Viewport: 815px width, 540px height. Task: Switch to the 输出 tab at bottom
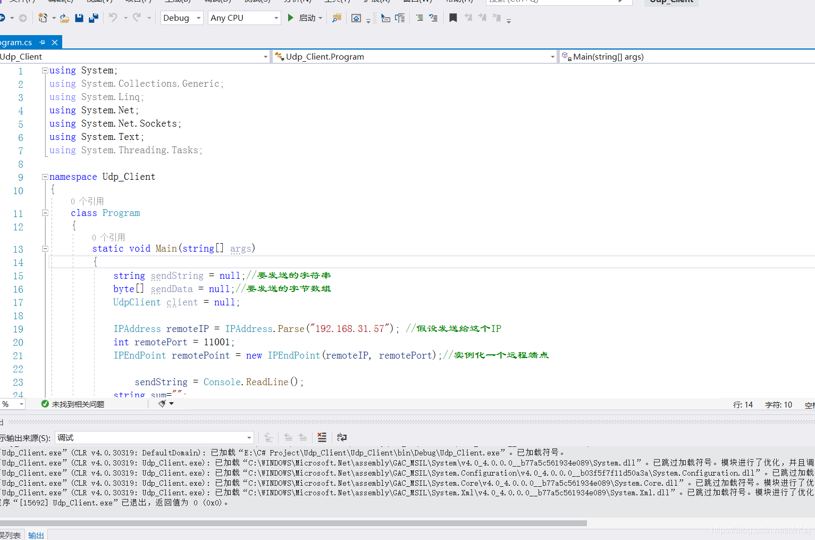point(36,535)
